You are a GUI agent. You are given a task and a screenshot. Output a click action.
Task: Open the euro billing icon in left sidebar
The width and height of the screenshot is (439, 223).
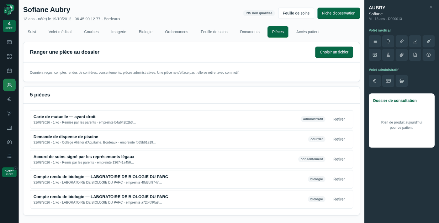(x=9, y=99)
